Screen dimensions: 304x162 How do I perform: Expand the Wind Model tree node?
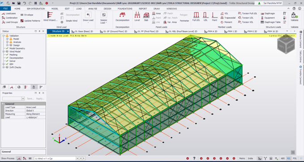coord(4,51)
